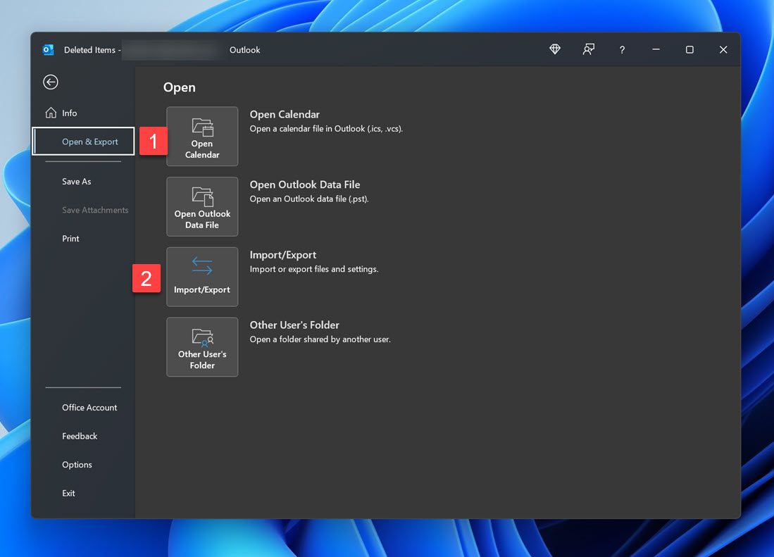Click the 'Open Calendar' heading text
774x557 pixels.
pyautogui.click(x=285, y=115)
